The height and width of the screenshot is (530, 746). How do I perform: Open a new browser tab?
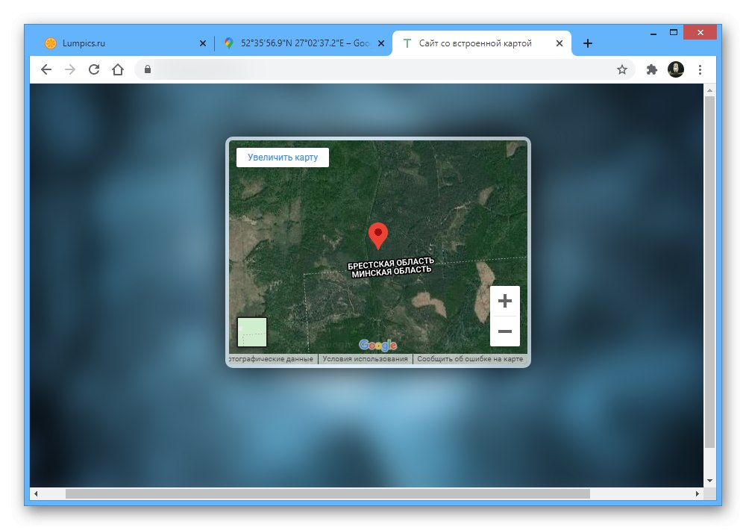587,43
